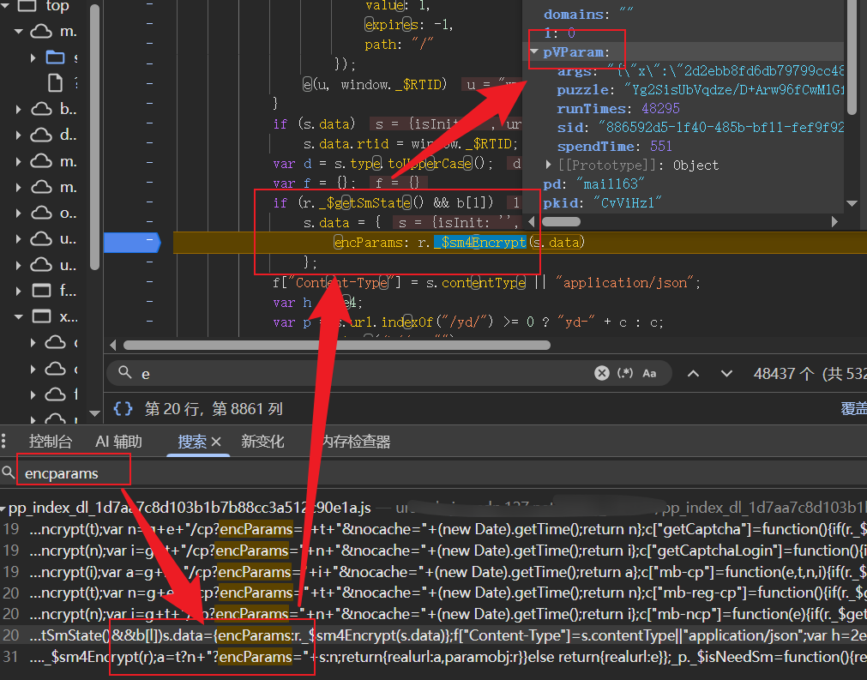This screenshot has width=867, height=680.
Task: Clear the find-in-file search box
Action: pos(602,373)
